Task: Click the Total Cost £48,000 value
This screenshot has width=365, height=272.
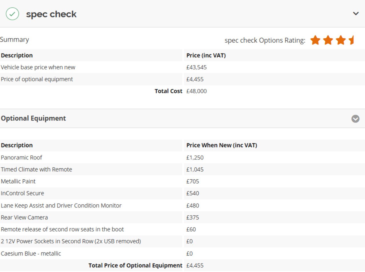Action: (x=196, y=91)
